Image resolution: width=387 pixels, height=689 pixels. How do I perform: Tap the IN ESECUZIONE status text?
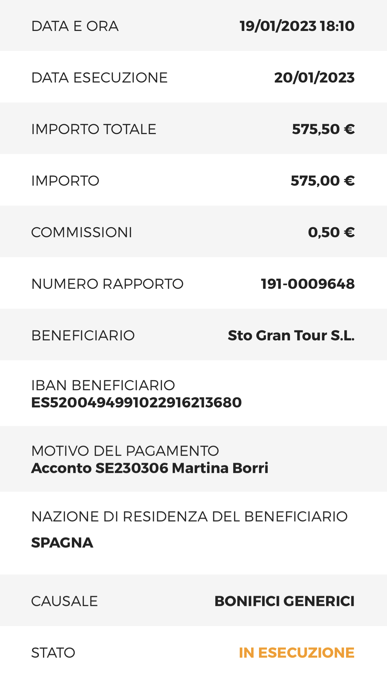(x=297, y=653)
